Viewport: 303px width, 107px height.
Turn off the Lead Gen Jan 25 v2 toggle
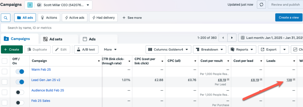tap(20, 82)
